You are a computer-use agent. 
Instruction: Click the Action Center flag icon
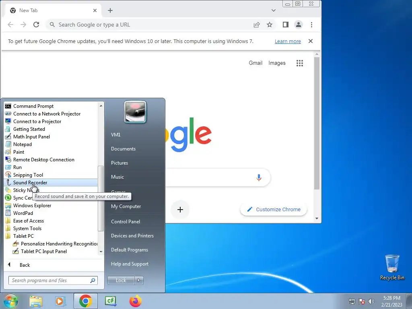click(x=362, y=301)
